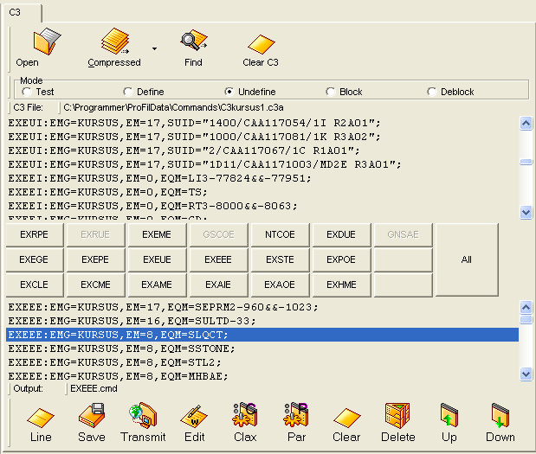The height and width of the screenshot is (454, 536).
Task: Open the Edit tool icon
Action: click(194, 417)
